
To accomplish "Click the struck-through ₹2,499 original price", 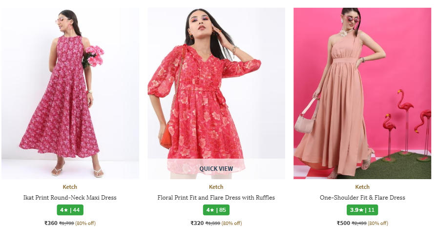I will [359, 224].
